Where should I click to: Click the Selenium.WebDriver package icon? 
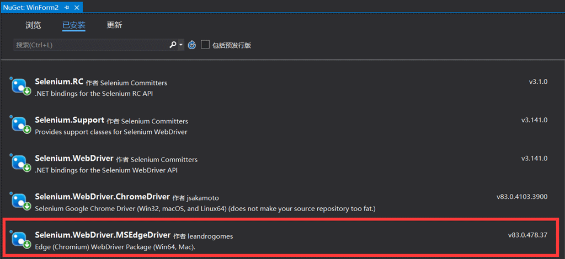20,164
